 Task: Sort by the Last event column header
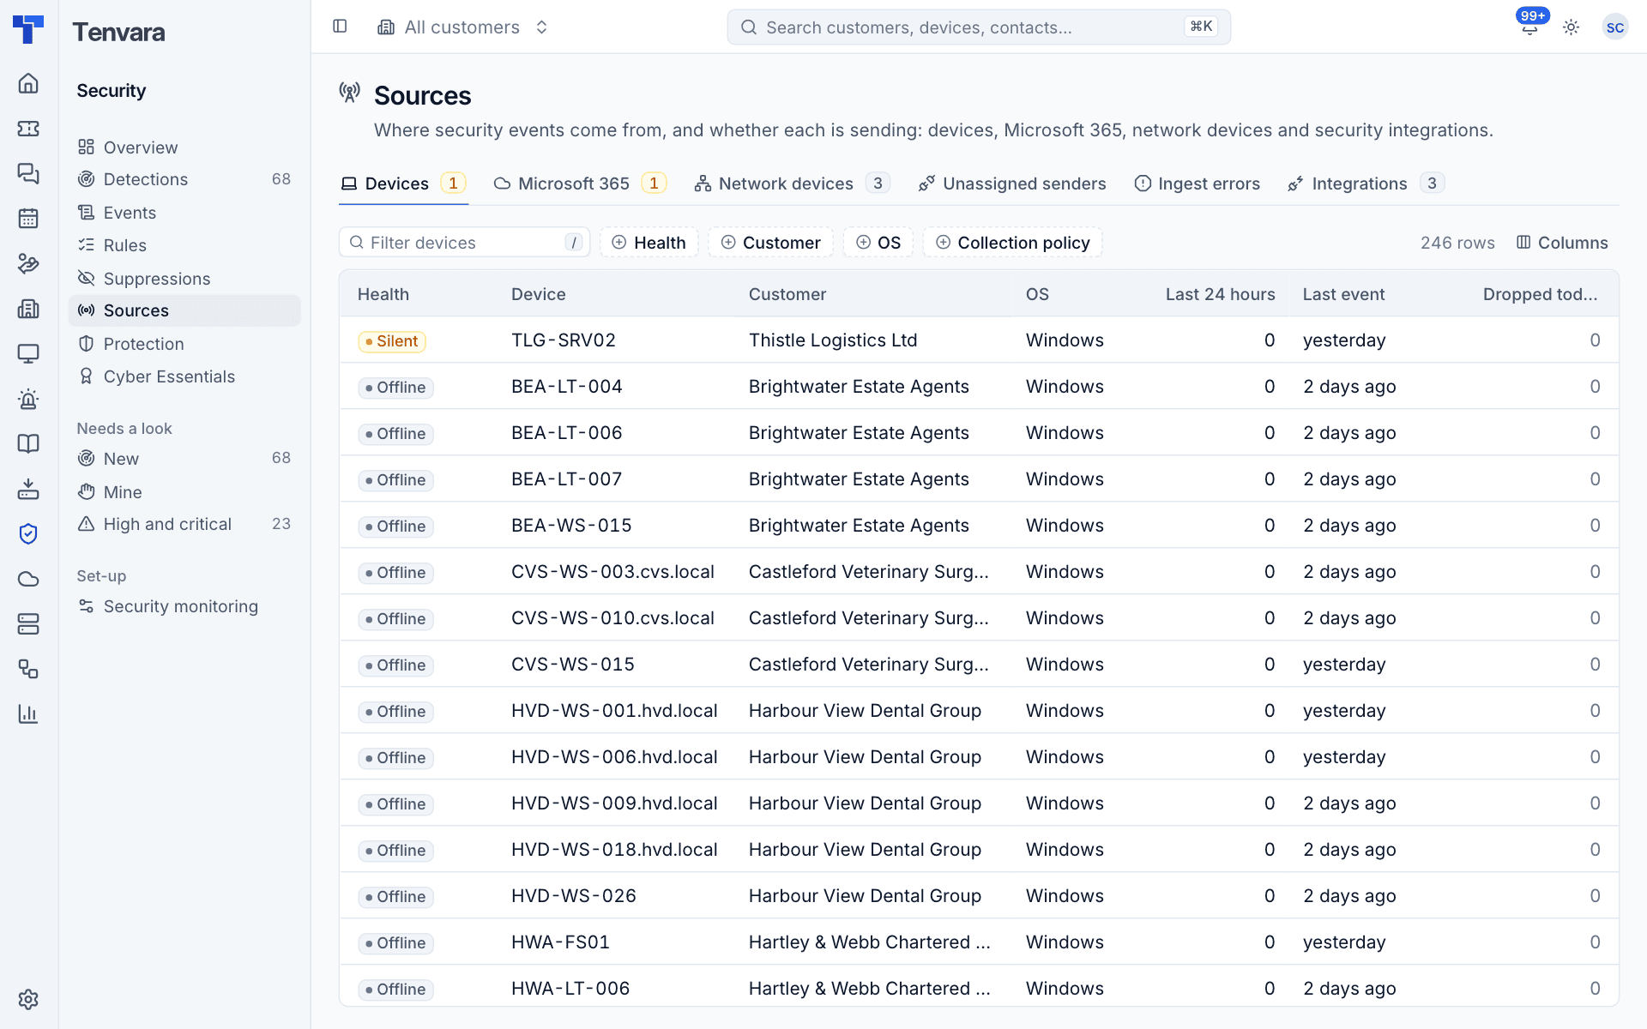(x=1343, y=294)
